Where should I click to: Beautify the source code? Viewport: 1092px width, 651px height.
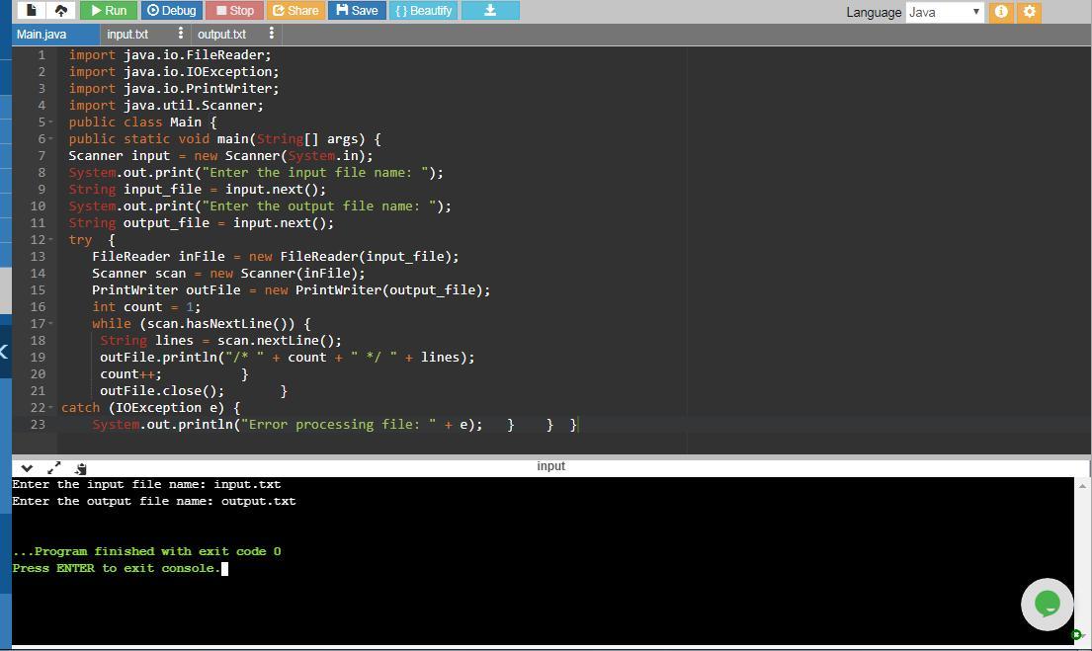coord(423,10)
